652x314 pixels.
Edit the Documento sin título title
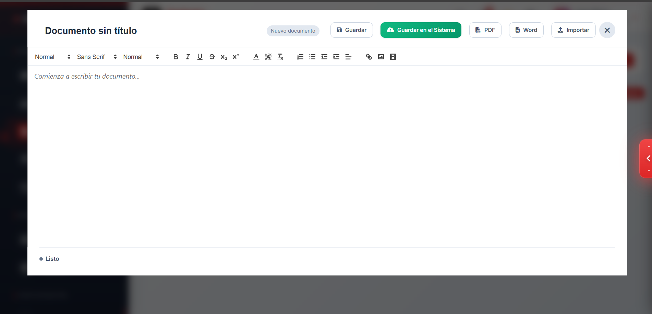pyautogui.click(x=91, y=31)
